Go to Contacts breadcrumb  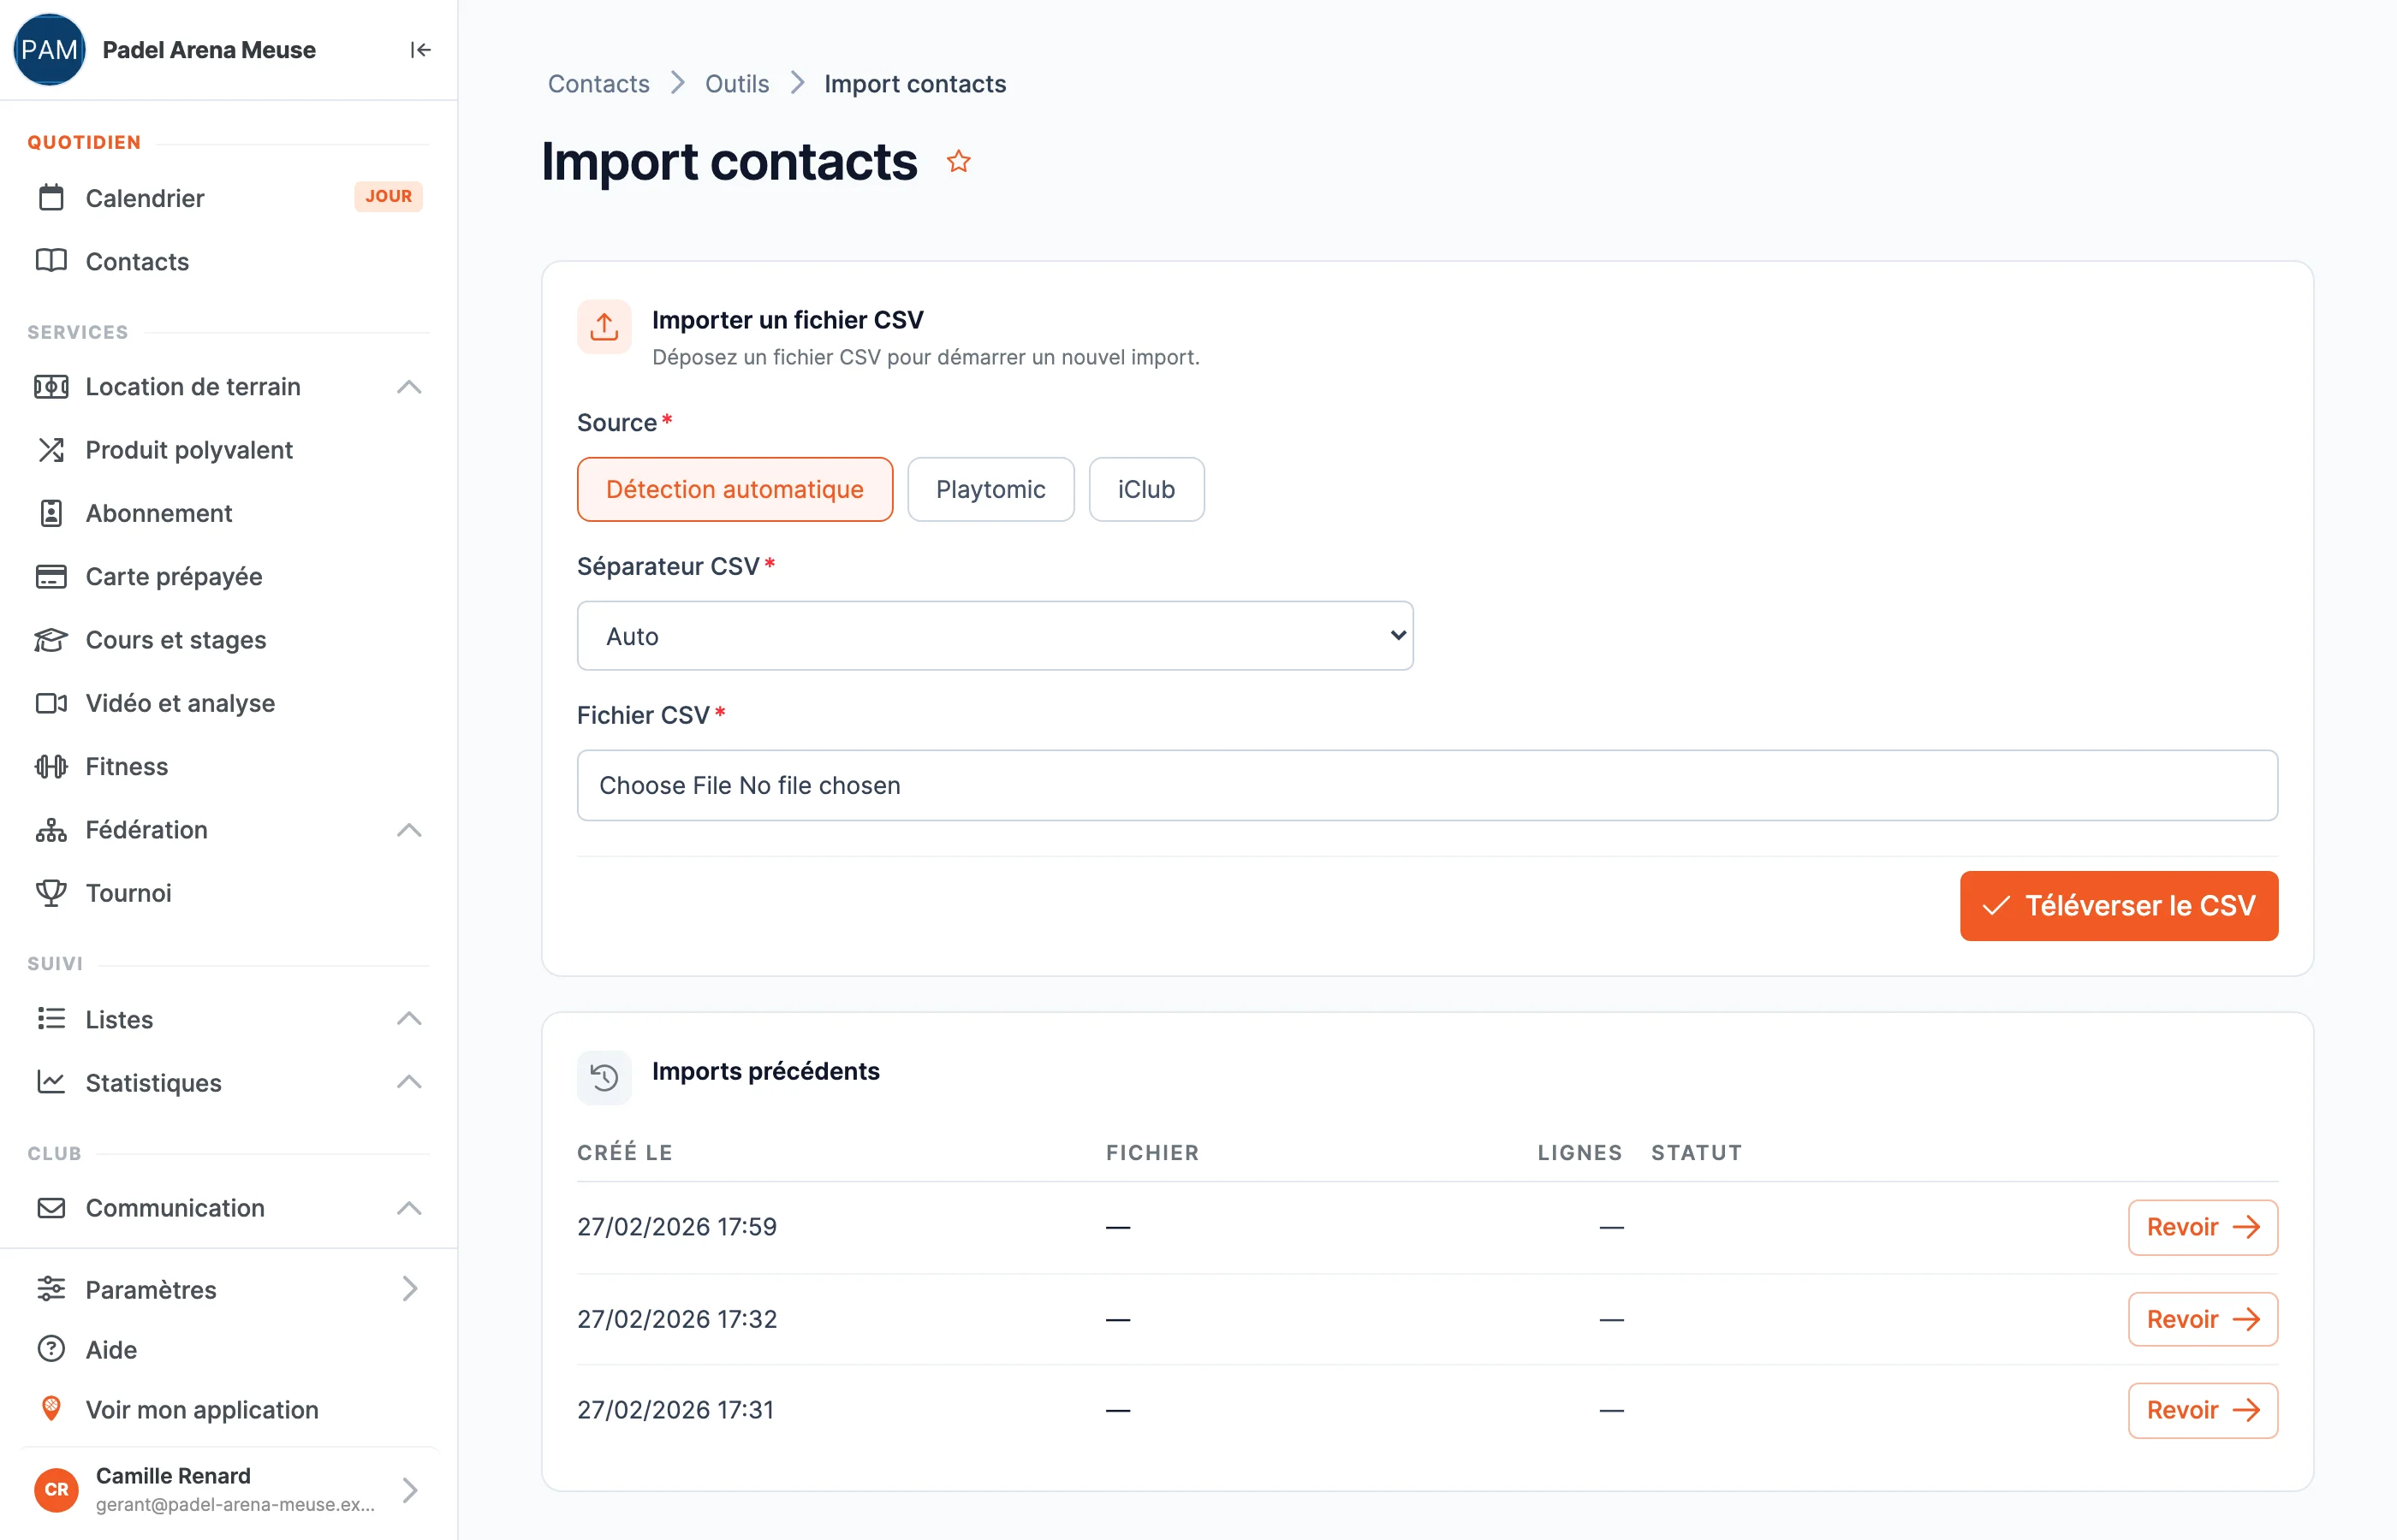(598, 83)
